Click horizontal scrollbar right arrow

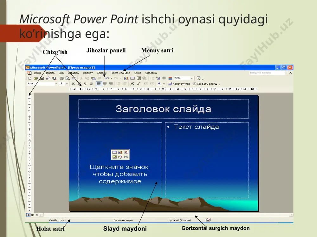pyautogui.click(x=291, y=215)
